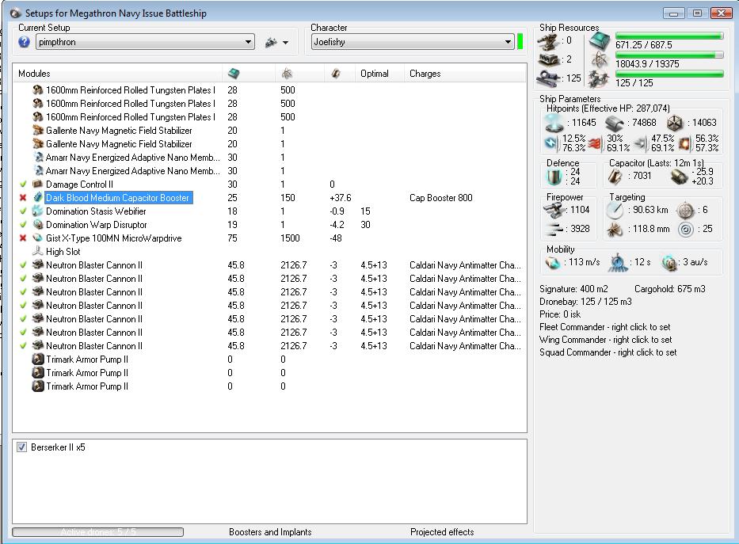Click the Active drones slider bar
This screenshot has width=739, height=544.
pyautogui.click(x=98, y=532)
